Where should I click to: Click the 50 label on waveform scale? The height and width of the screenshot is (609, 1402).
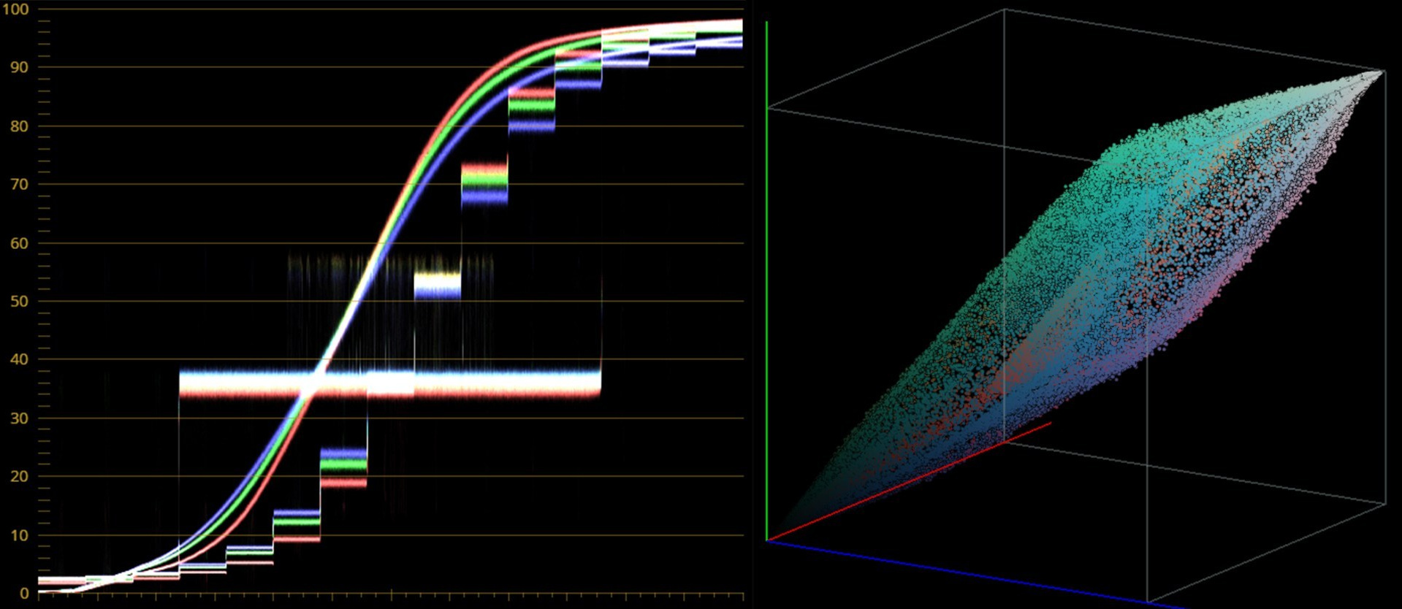coord(19,301)
